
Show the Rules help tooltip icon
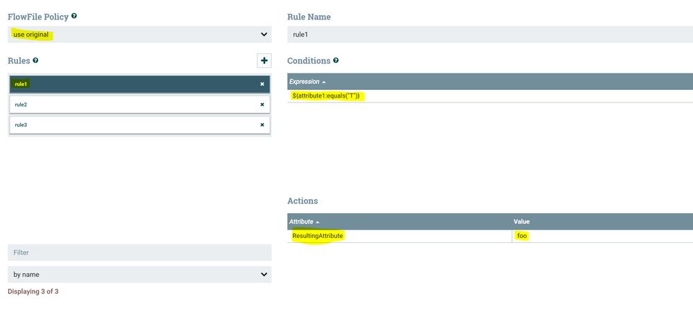[x=35, y=61]
